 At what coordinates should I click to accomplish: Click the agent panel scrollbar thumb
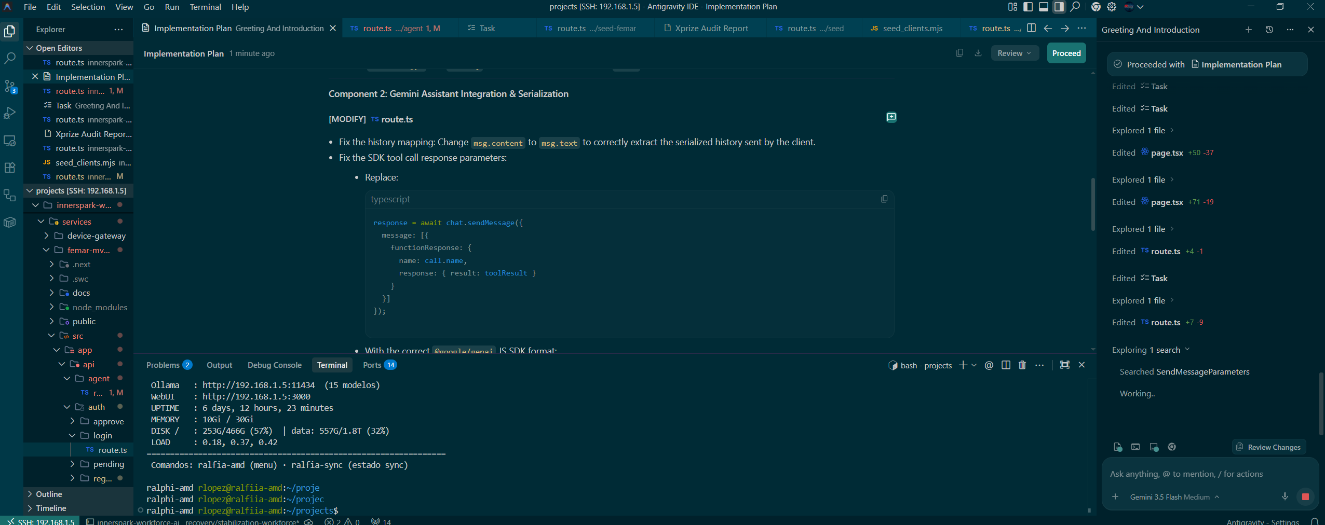1321,404
